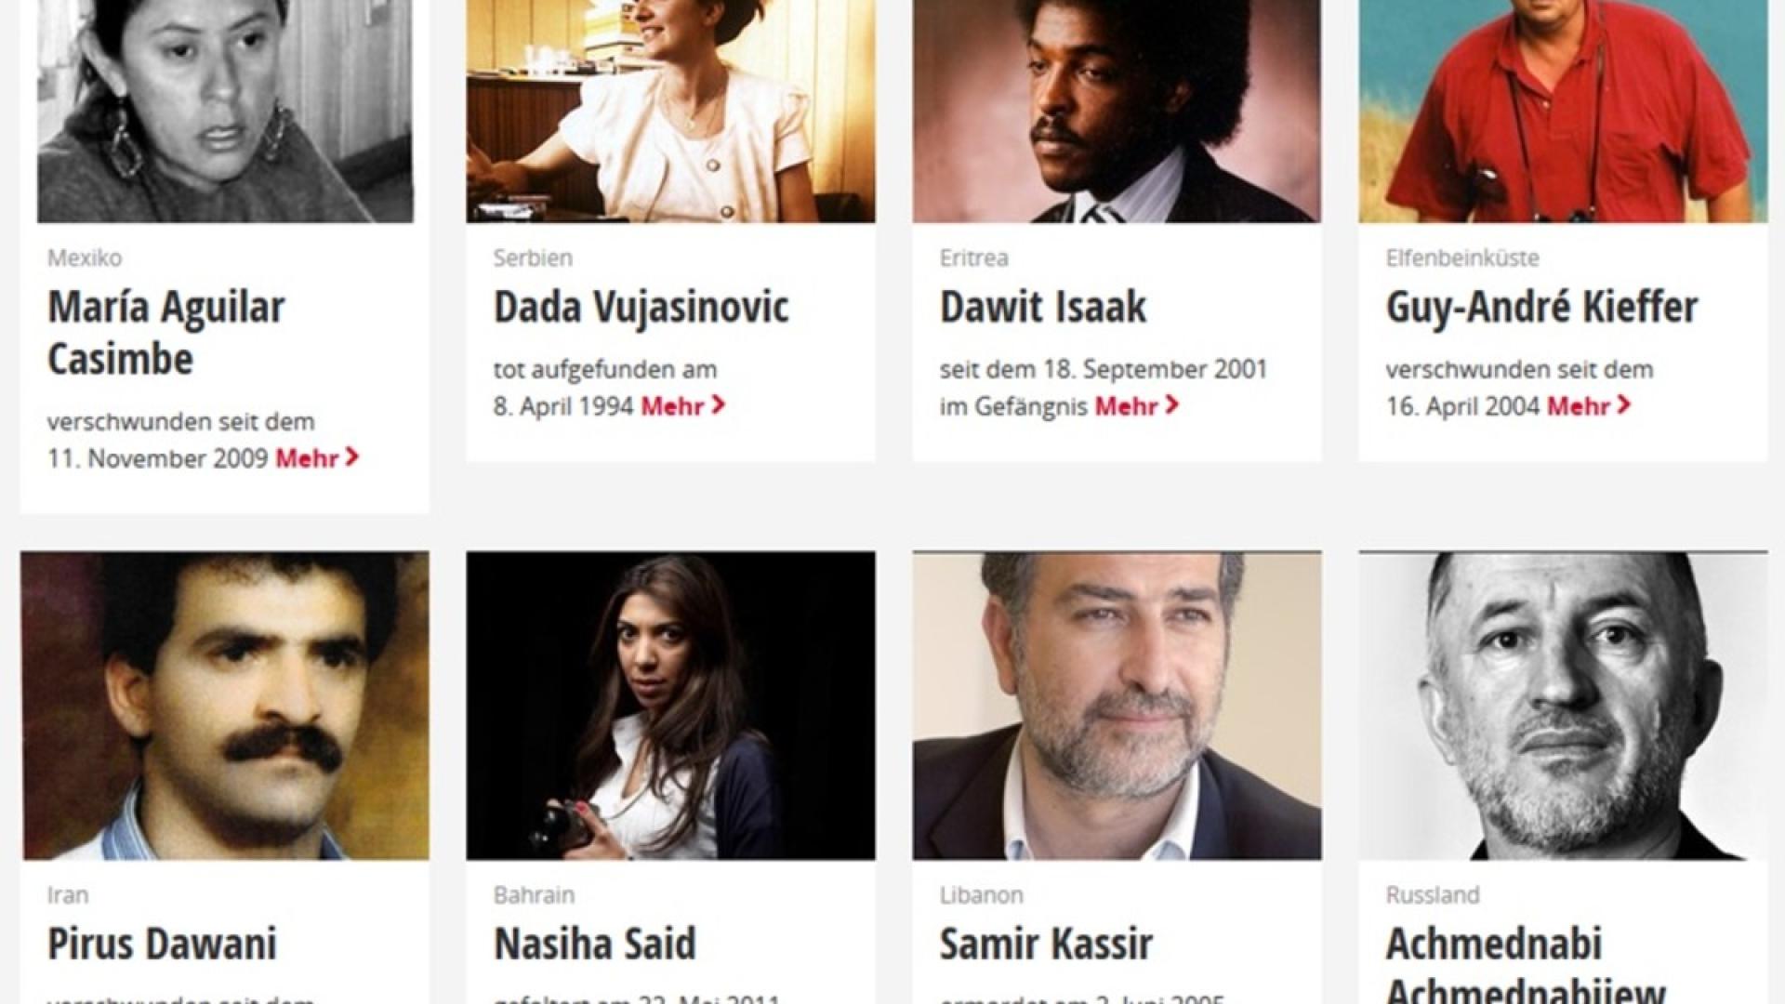This screenshot has height=1004, width=1785.
Task: Open María Aguilar Casimbe's photo
Action: [x=225, y=112]
